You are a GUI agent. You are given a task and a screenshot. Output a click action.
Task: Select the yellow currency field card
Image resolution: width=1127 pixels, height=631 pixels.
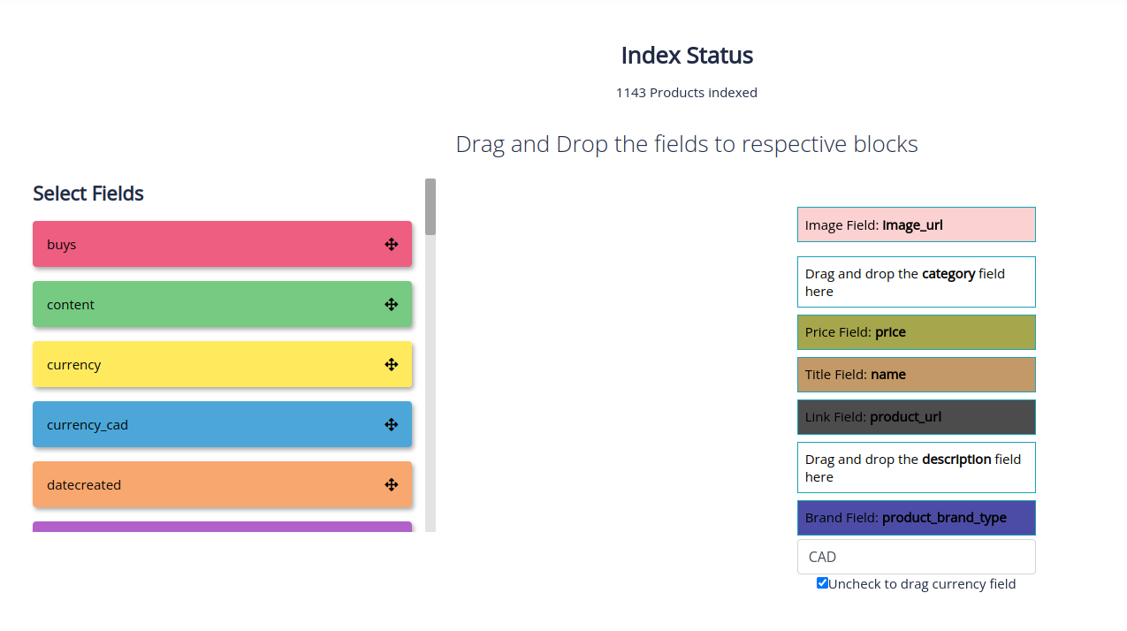click(x=203, y=364)
